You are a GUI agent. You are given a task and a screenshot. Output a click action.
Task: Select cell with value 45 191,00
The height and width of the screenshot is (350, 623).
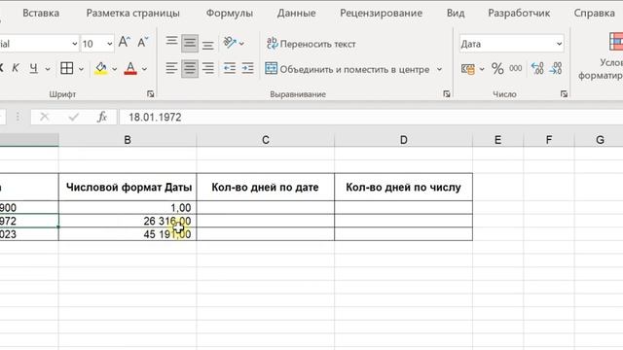tap(128, 234)
